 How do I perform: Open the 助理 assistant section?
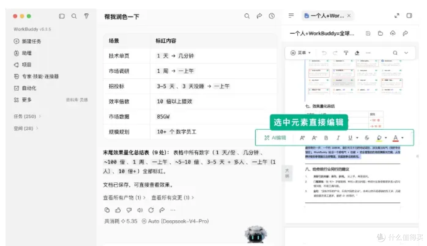tap(23, 53)
